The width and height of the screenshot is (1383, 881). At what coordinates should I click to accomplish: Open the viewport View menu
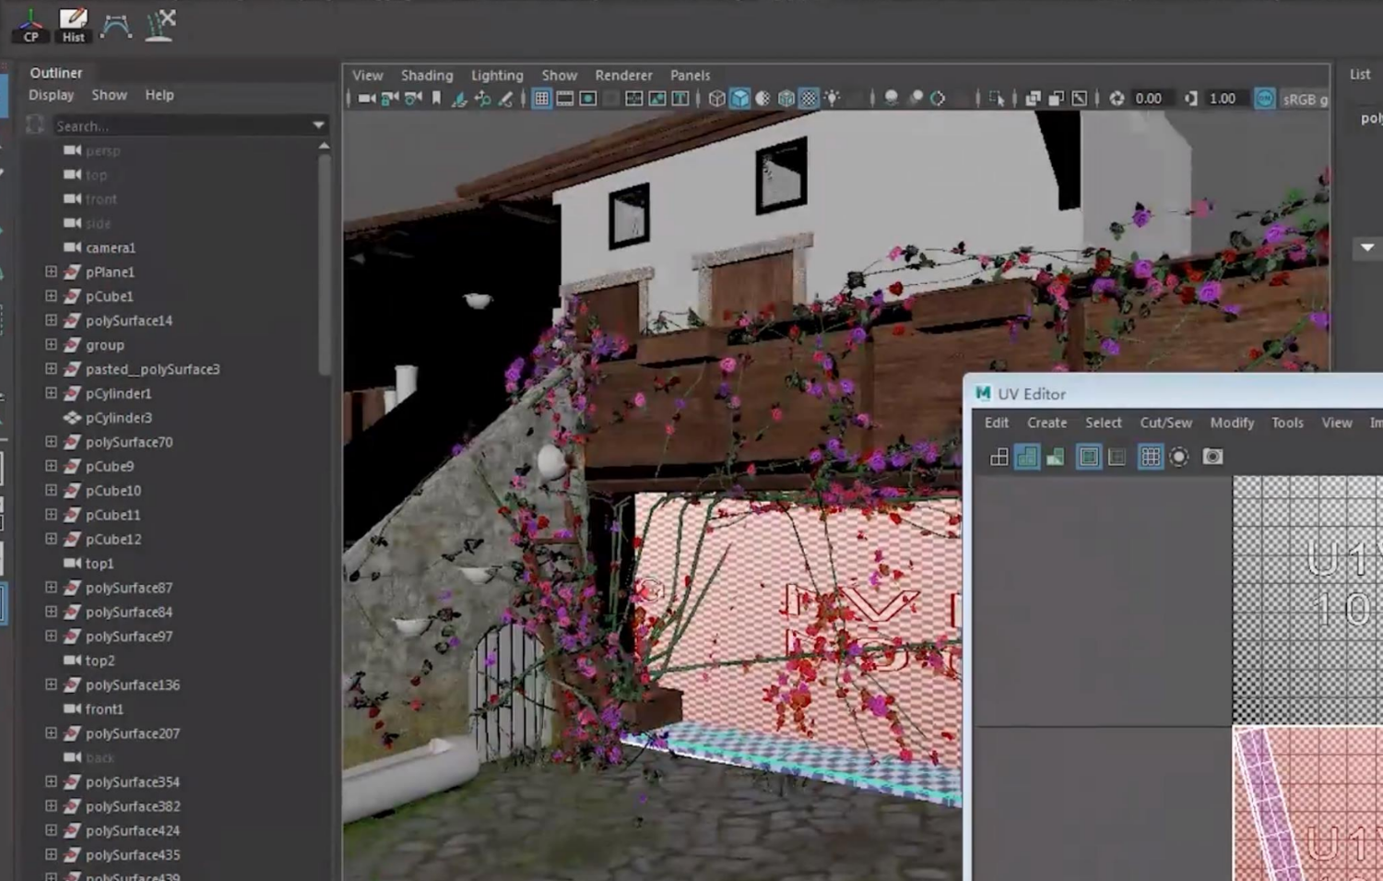point(367,76)
